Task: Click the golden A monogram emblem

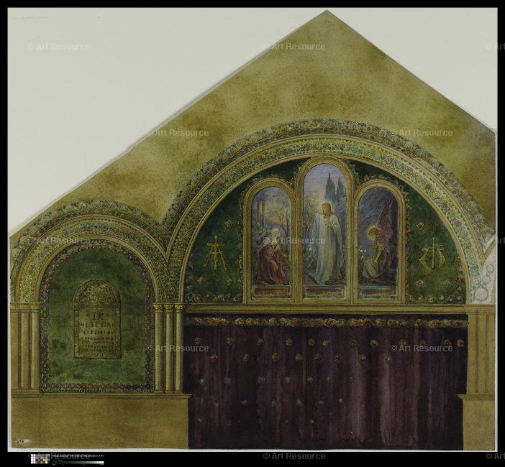Action: point(216,253)
